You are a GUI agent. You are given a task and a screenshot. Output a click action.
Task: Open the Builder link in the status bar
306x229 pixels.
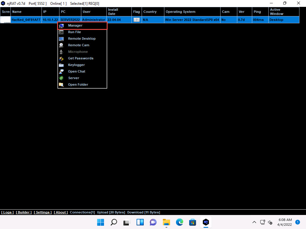tap(24, 213)
